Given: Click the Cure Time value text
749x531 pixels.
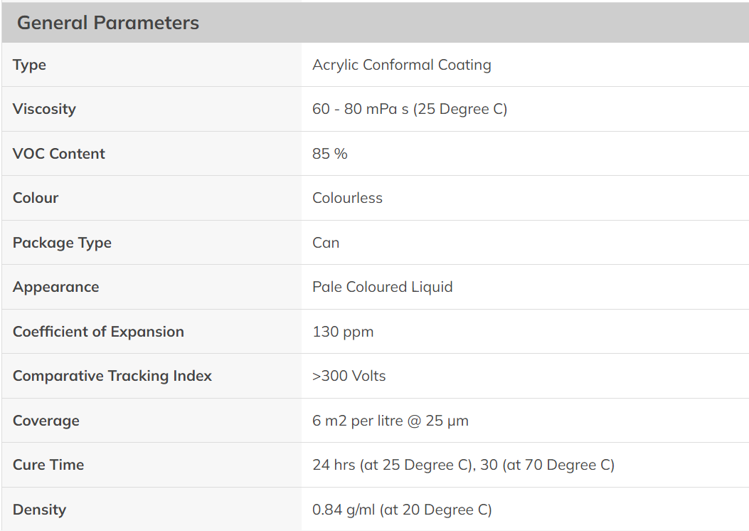Looking at the screenshot, I should (x=463, y=465).
